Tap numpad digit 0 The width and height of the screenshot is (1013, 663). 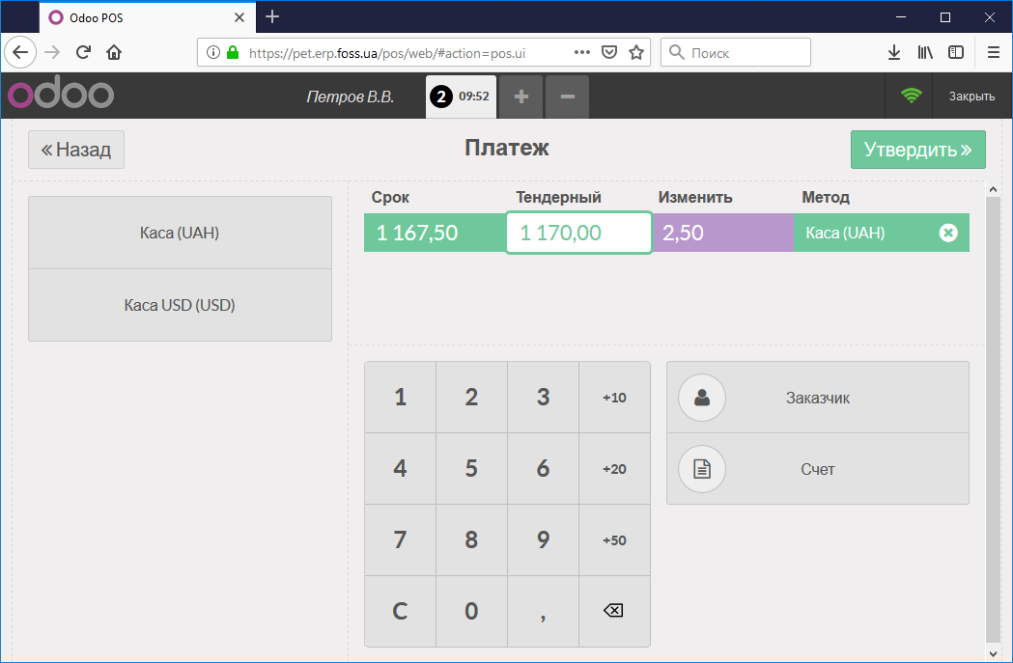pos(471,611)
